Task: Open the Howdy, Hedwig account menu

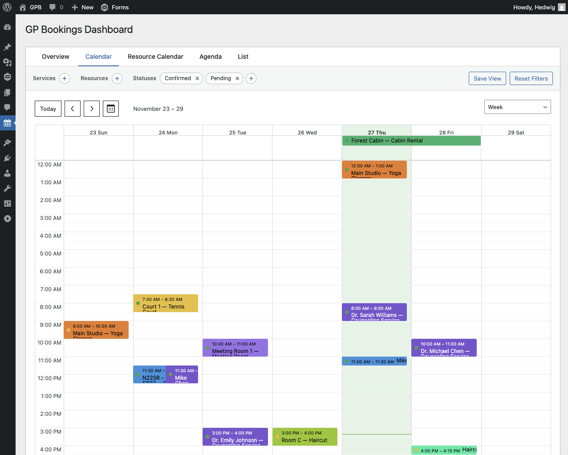Action: (539, 7)
